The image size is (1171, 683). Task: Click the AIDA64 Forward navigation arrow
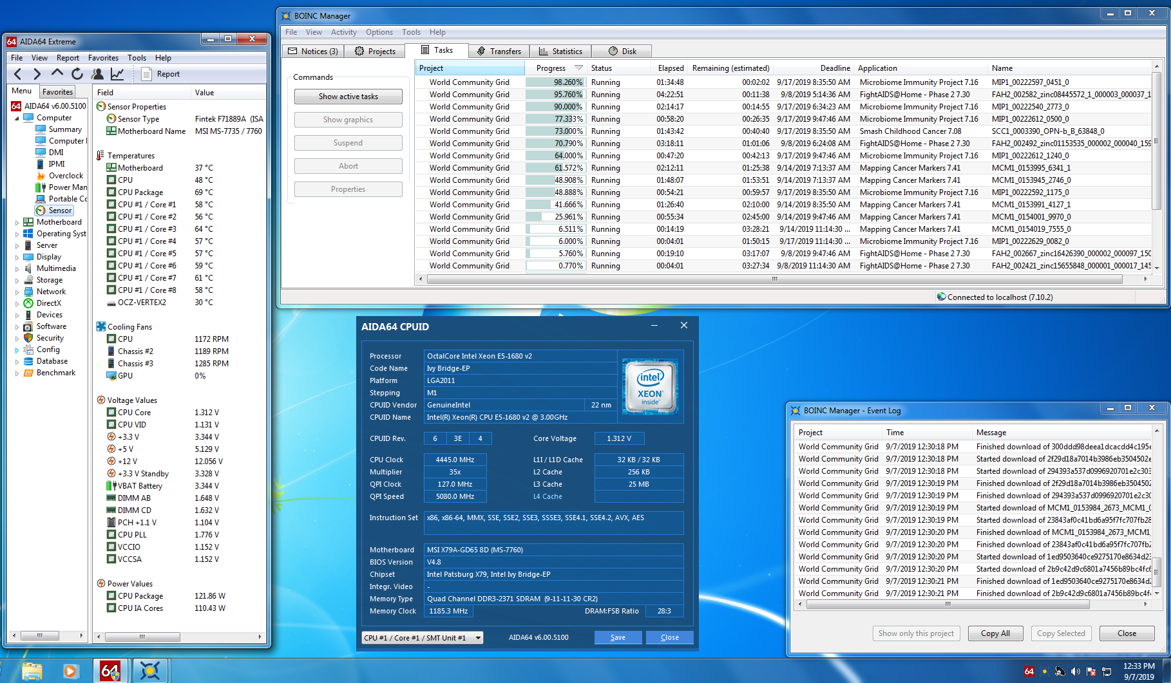pyautogui.click(x=37, y=74)
